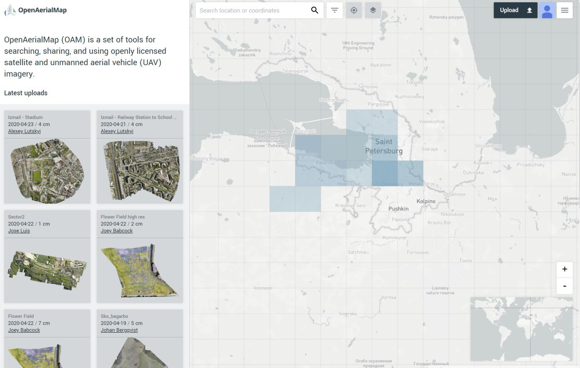Click the Zelenogorsk label on the map
This screenshot has height=368, width=580.
(295, 71)
